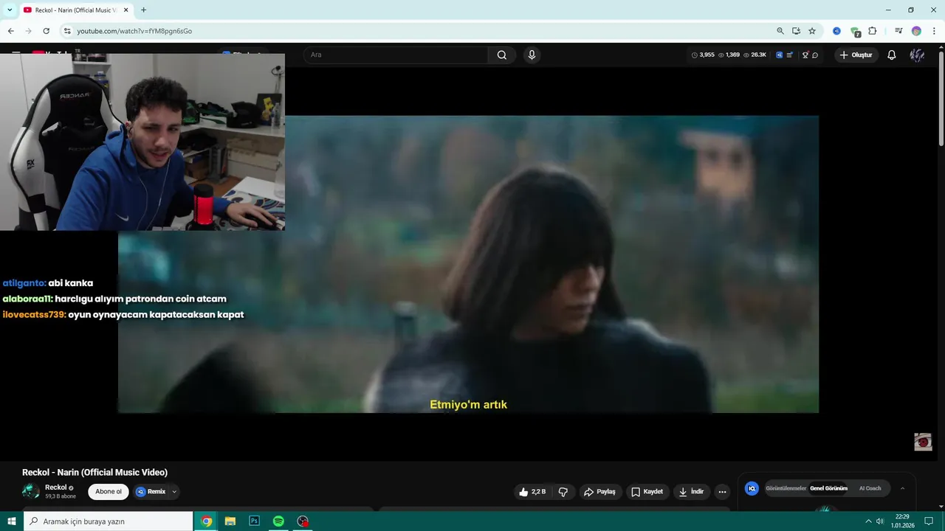The height and width of the screenshot is (531, 945).
Task: Click the trophy icon in vidIQ bar
Action: (805, 55)
